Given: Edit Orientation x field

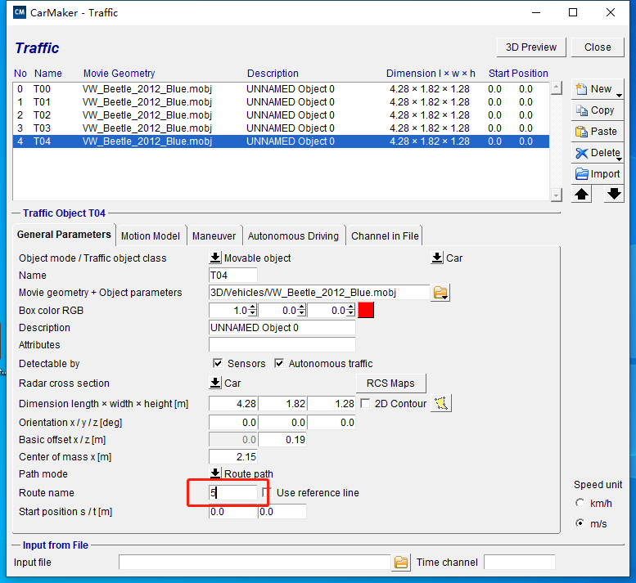Looking at the screenshot, I should tap(233, 423).
